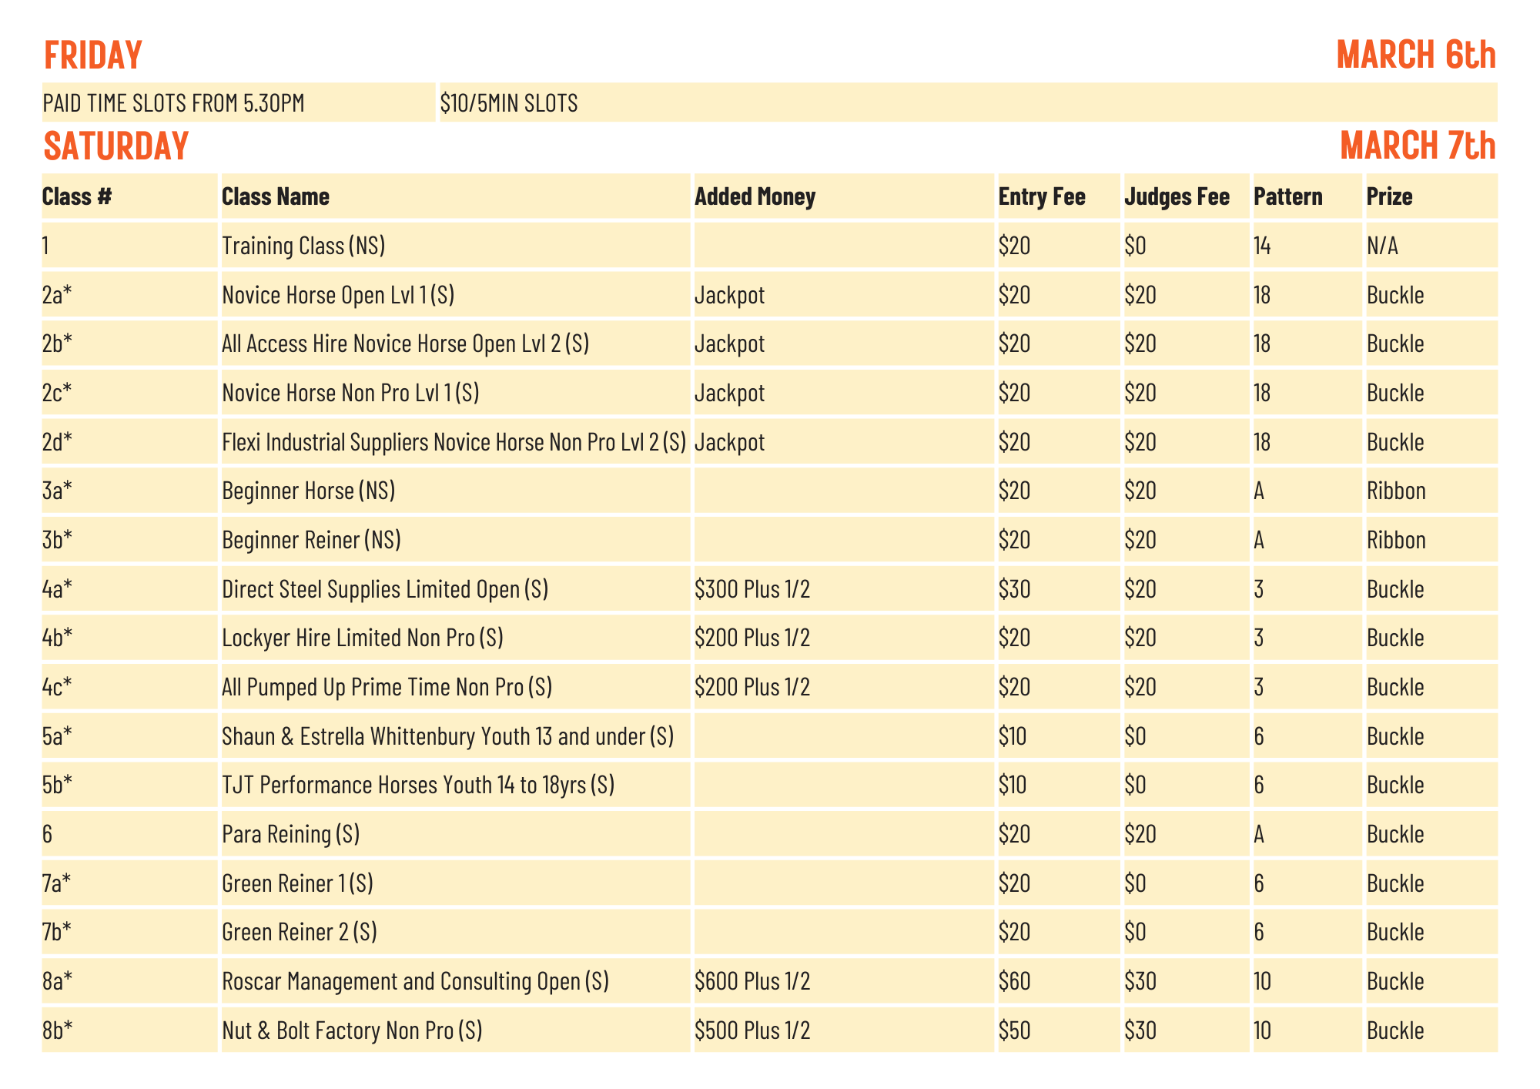Image resolution: width=1540 pixels, height=1089 pixels.
Task: Click PAID TIME SLOTS FROM 5.30PM cell
Action: pos(174,103)
